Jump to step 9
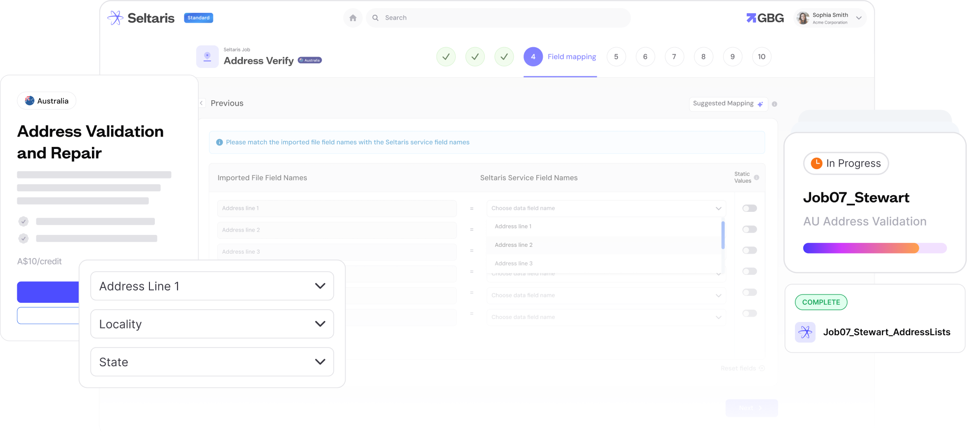This screenshot has height=437, width=967. (733, 57)
